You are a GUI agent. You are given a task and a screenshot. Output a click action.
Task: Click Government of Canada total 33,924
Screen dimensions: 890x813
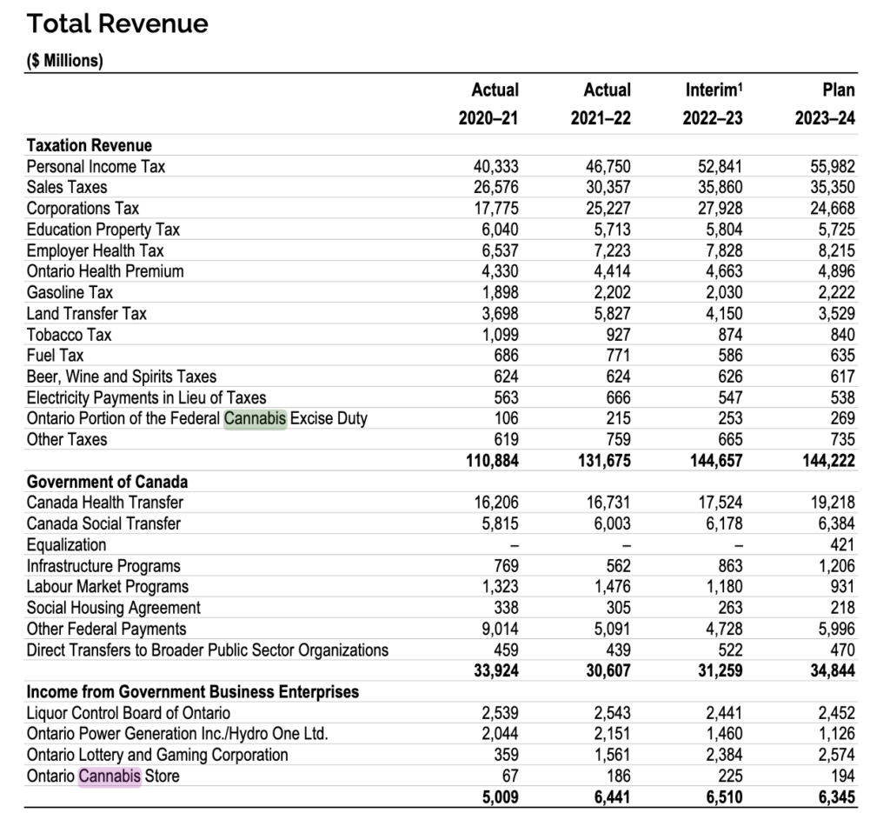(496, 670)
